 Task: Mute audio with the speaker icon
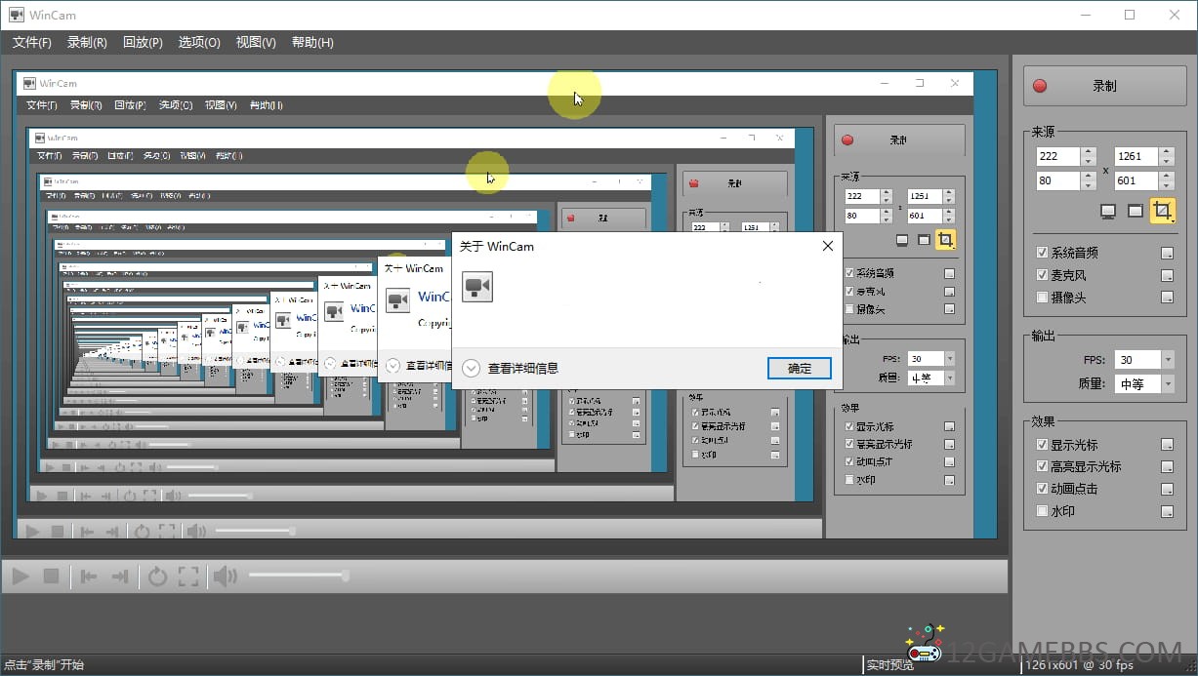click(225, 577)
